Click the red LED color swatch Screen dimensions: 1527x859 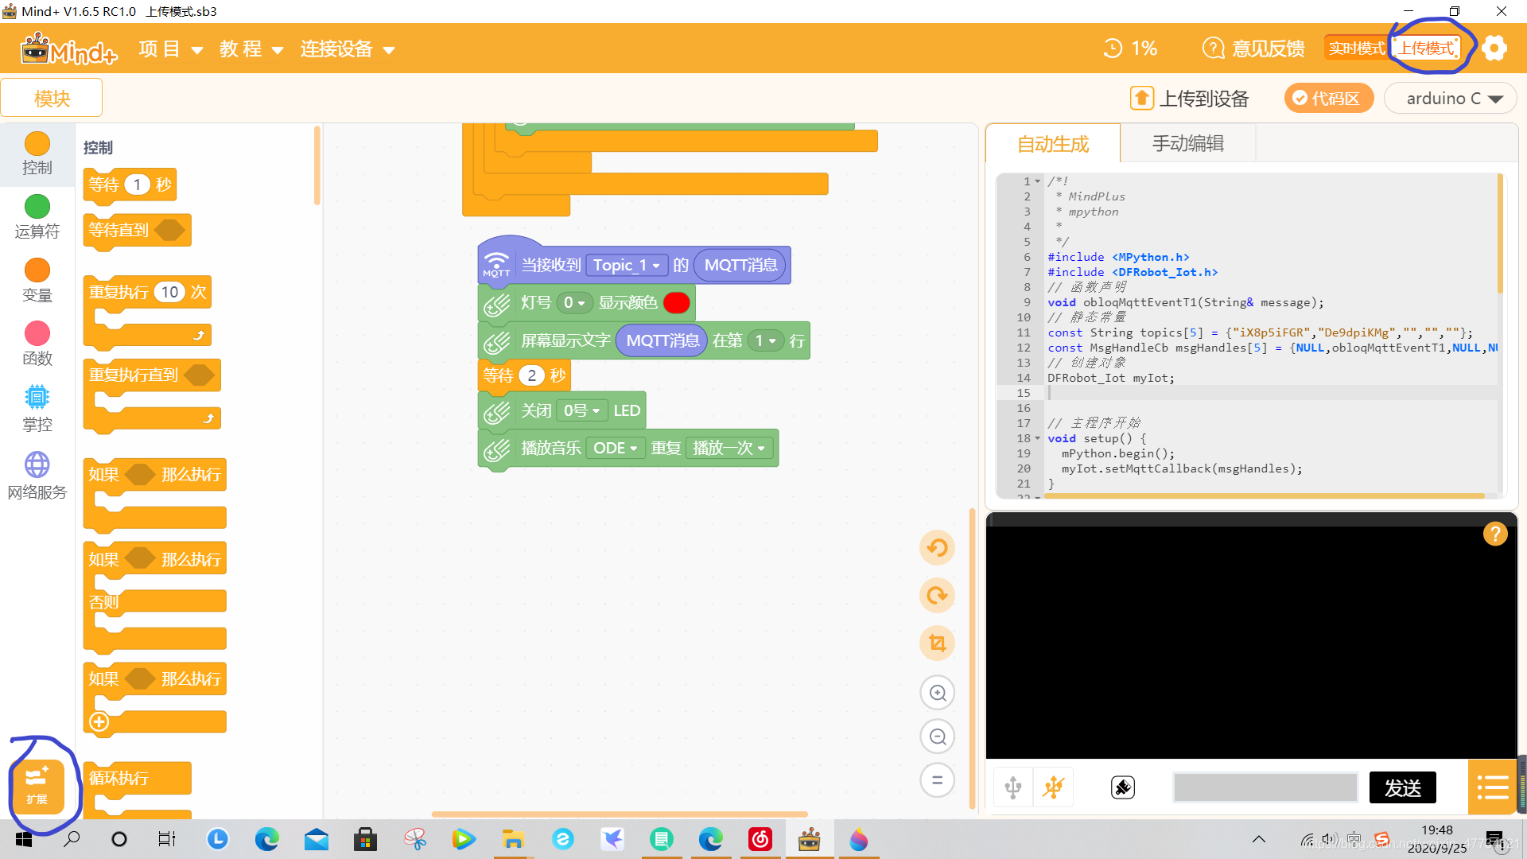coord(677,302)
